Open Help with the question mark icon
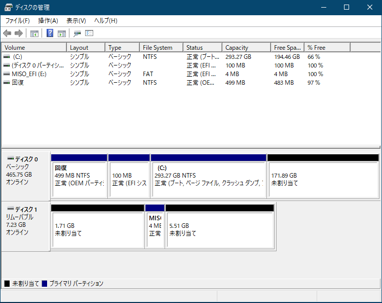Viewport: 382px width, 303px height. pos(50,33)
